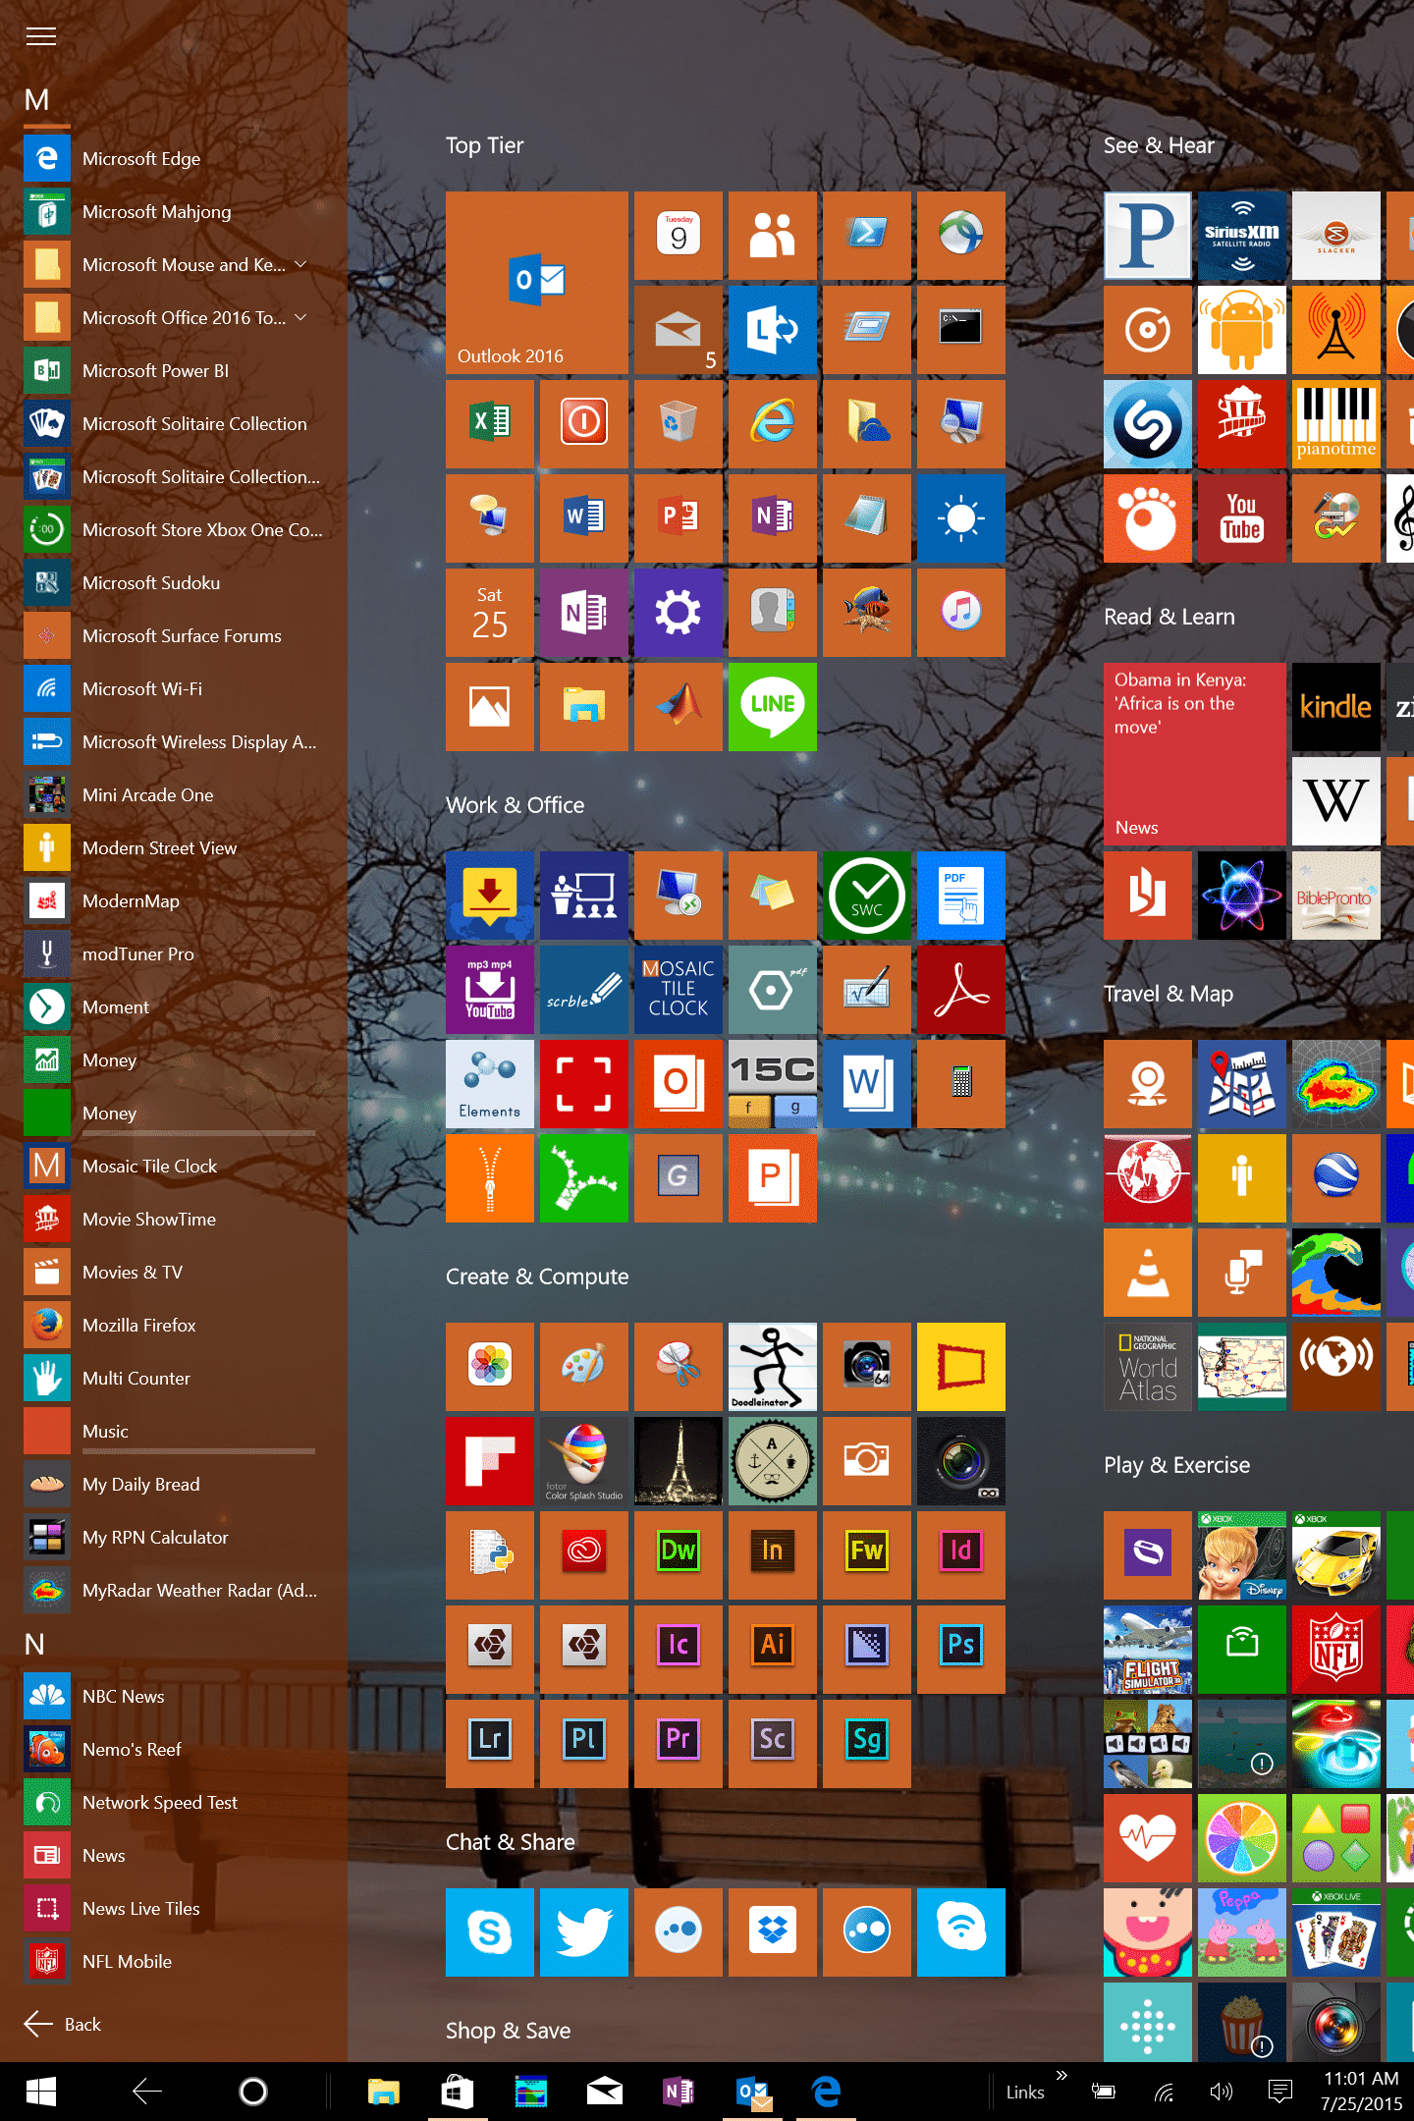
Task: Open Modern Street View in the list
Action: tap(174, 848)
